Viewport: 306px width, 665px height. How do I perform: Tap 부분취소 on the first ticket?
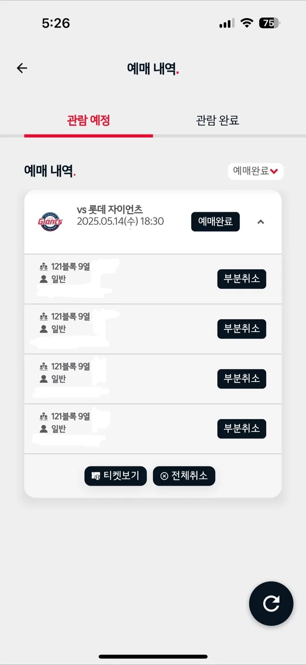click(x=241, y=279)
